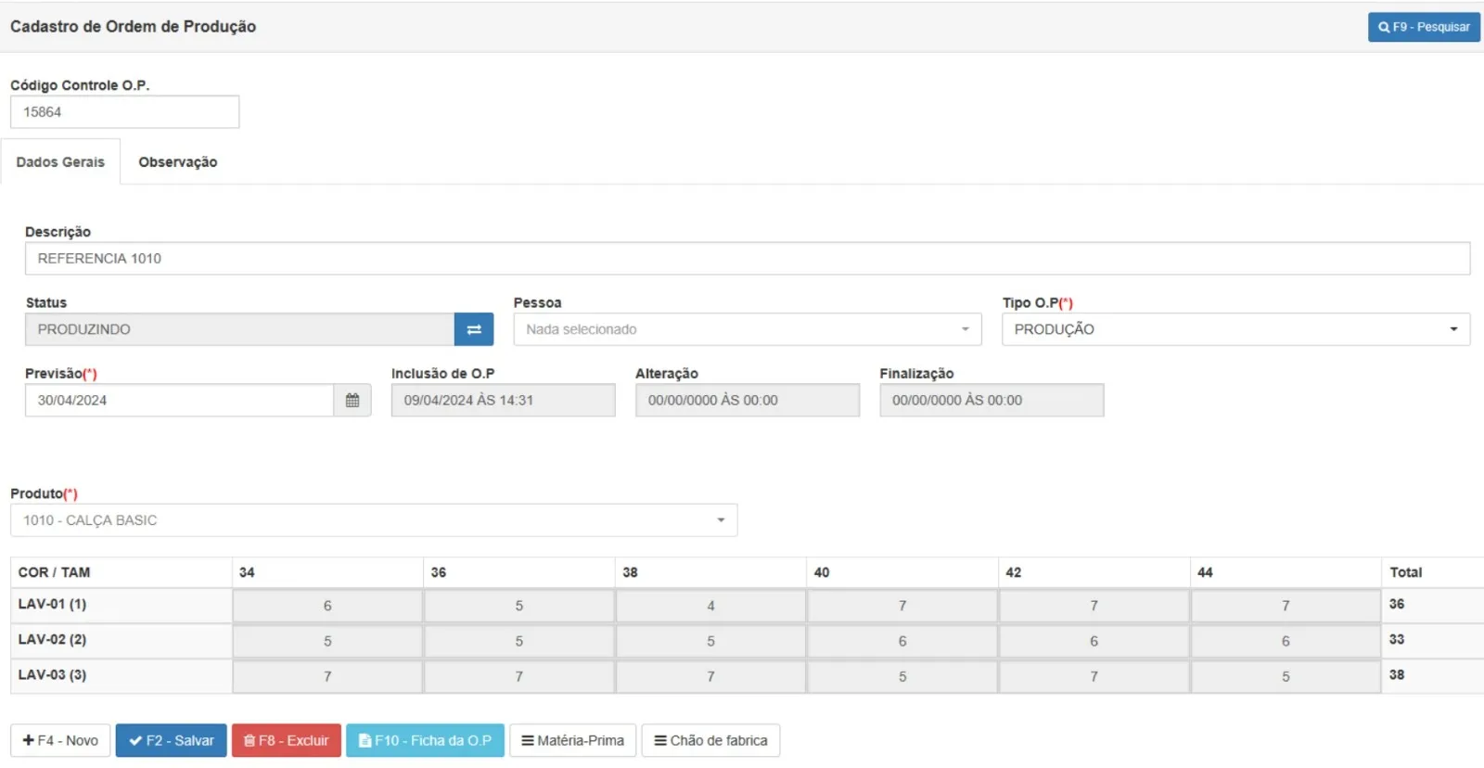
Task: Select LAV-02 quantity cell for size 40
Action: tap(902, 641)
